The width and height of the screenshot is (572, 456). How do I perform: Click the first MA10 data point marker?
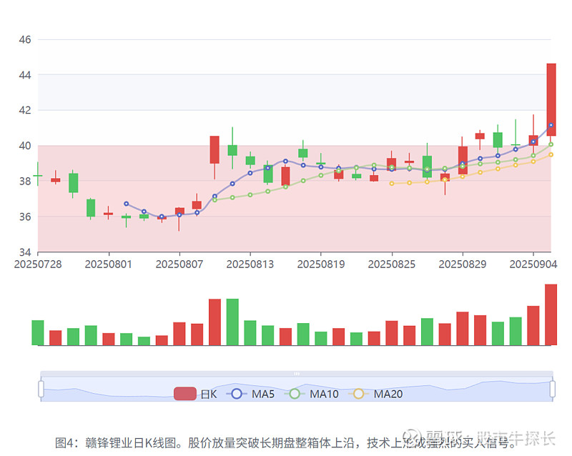[215, 200]
